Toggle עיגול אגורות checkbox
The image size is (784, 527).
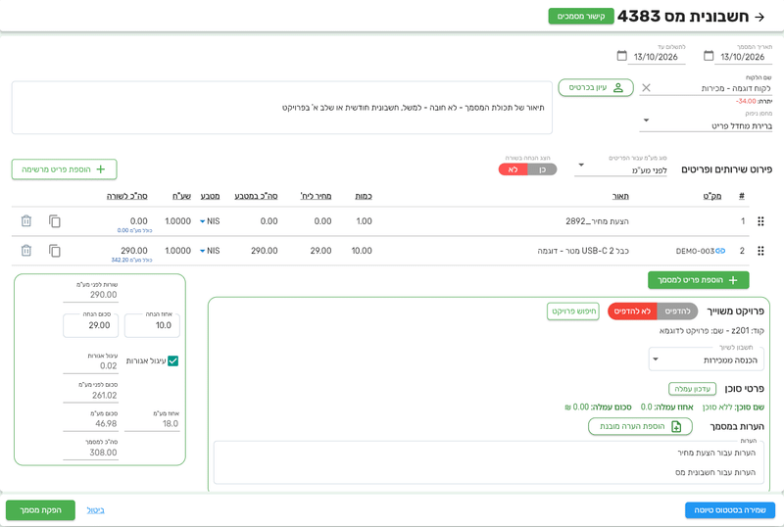click(173, 361)
